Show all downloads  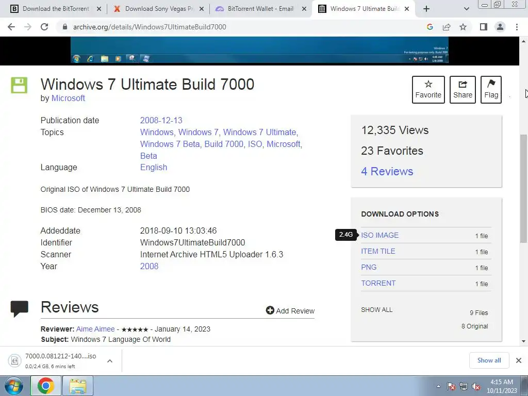pos(489,360)
